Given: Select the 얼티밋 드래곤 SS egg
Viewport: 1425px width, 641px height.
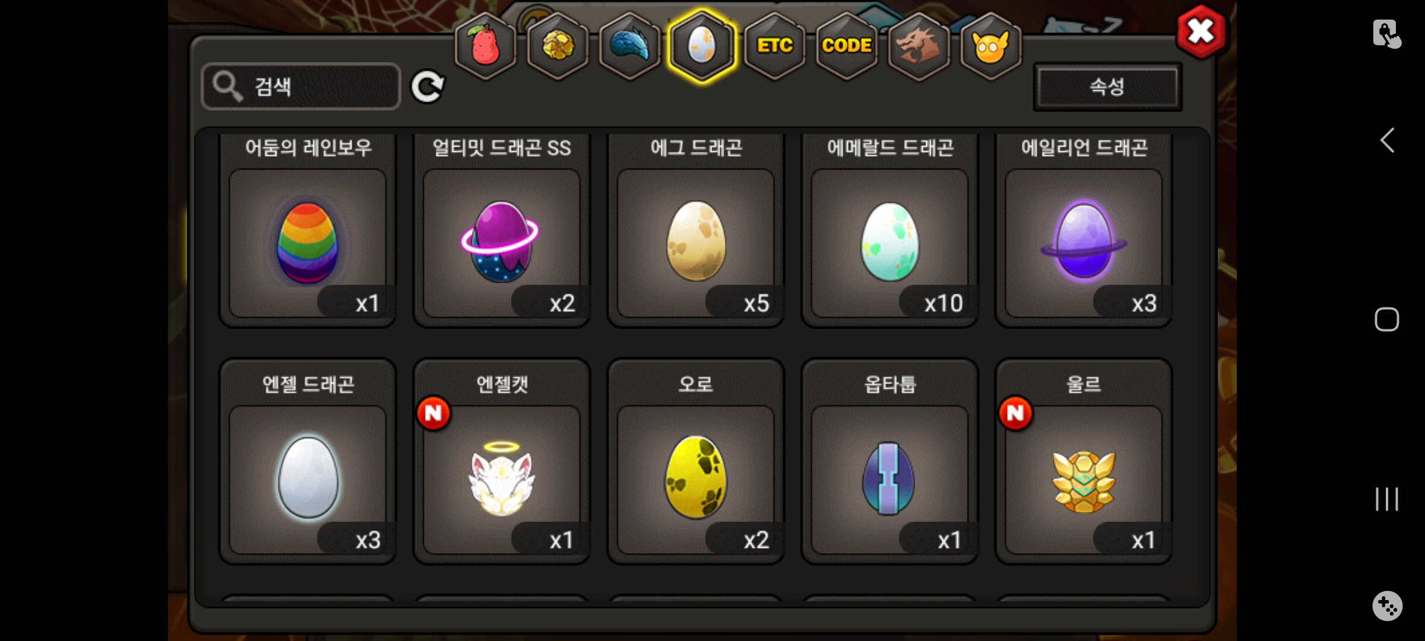Looking at the screenshot, I should tap(502, 229).
